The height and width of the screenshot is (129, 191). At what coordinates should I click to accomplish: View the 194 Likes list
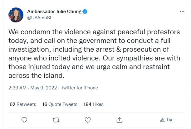(93, 104)
